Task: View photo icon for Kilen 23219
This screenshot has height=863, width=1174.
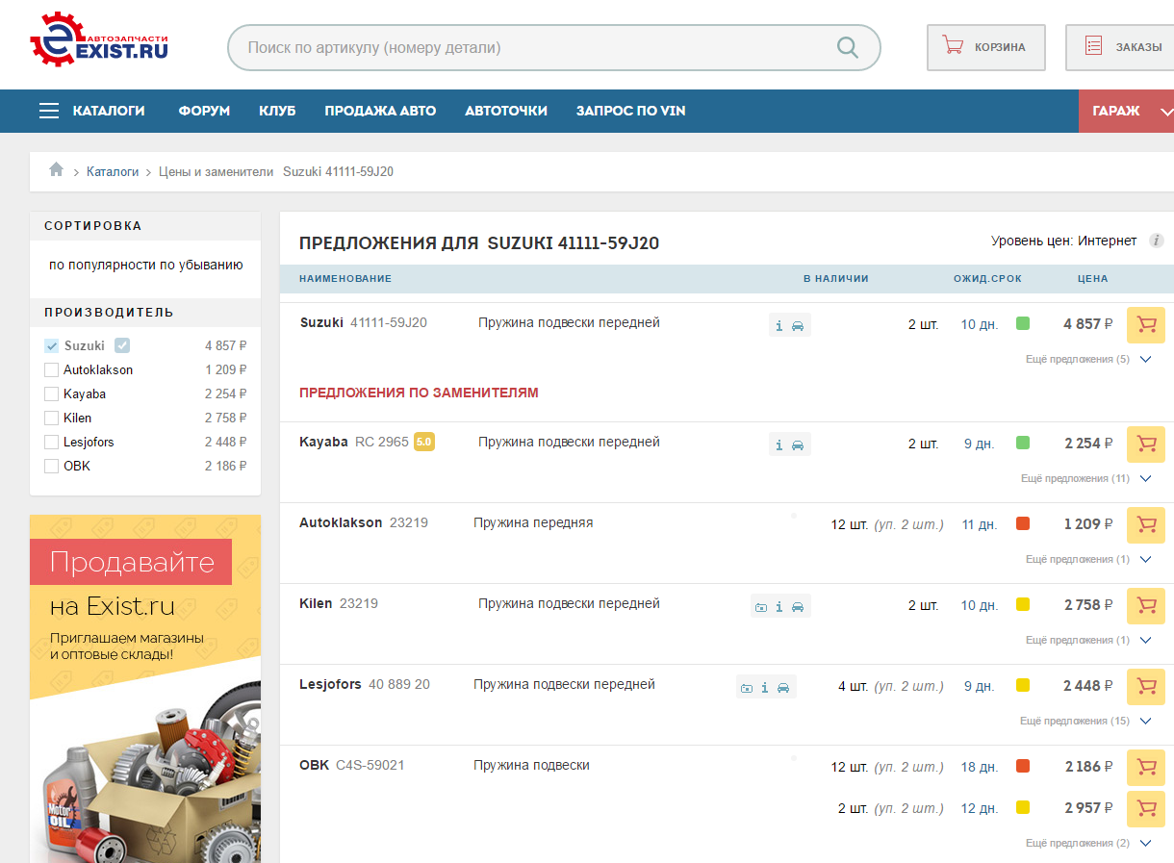Action: (x=761, y=607)
